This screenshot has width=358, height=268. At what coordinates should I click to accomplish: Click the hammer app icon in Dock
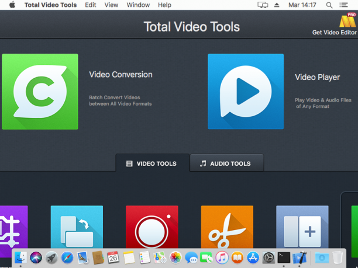click(300, 257)
